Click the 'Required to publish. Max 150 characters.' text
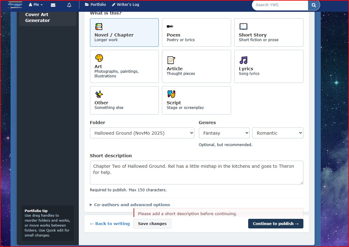The height and width of the screenshot is (247, 349). coord(128,190)
